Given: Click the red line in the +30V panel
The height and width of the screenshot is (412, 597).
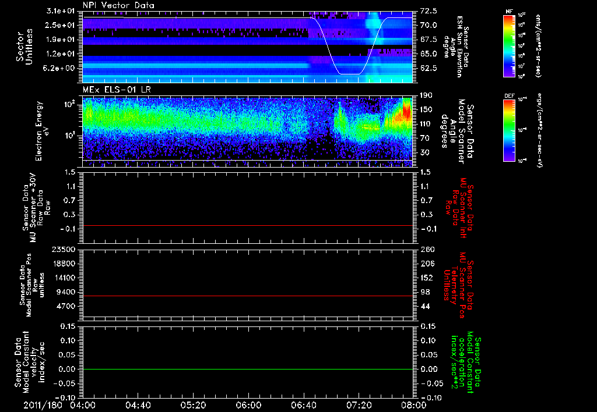Looking at the screenshot, I should coord(248,225).
